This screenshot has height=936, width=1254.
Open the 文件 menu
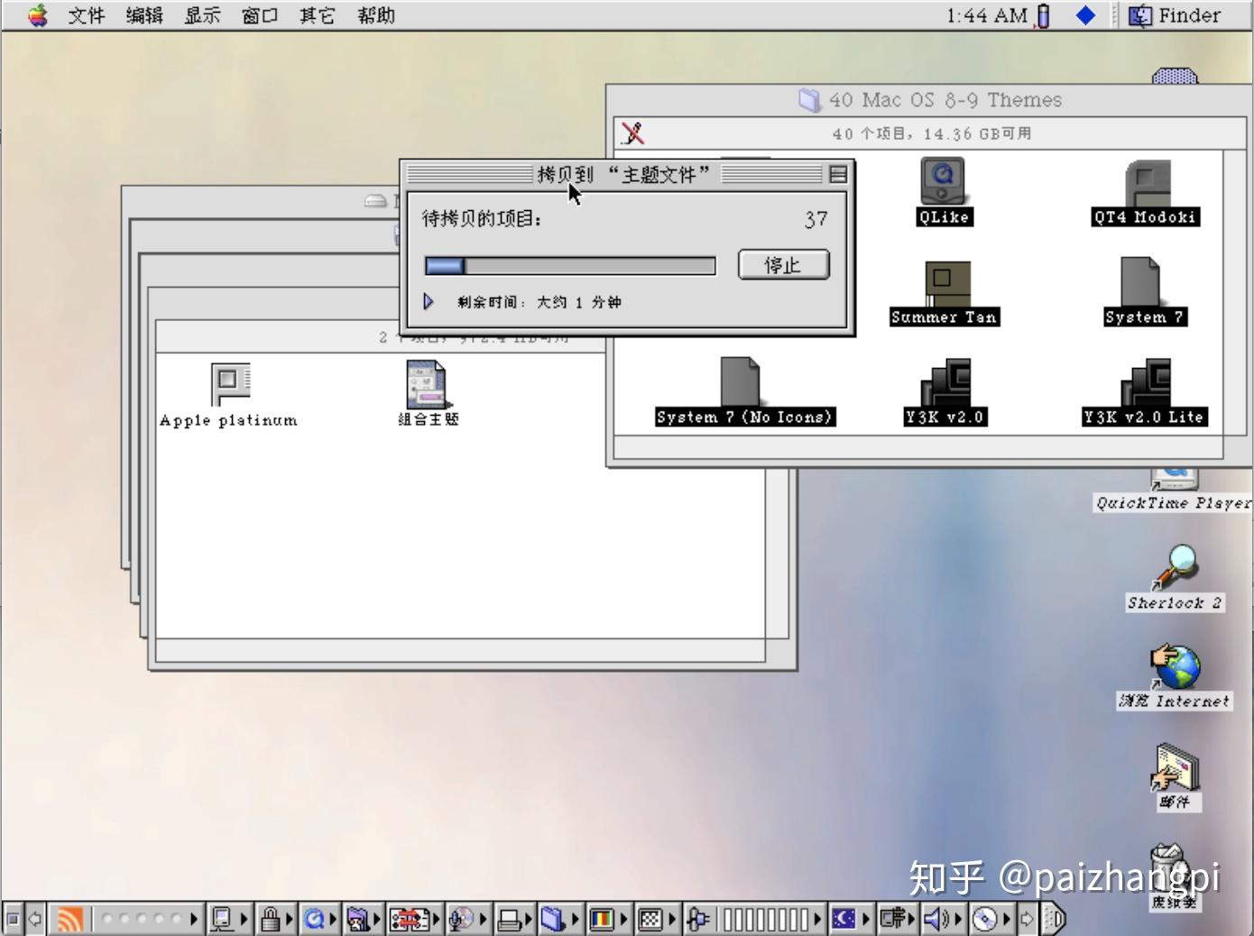pyautogui.click(x=87, y=15)
